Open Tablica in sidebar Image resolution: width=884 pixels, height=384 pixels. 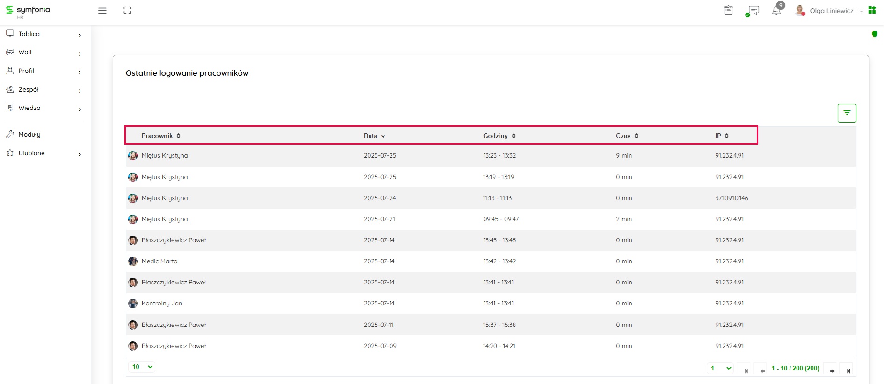tap(29, 34)
